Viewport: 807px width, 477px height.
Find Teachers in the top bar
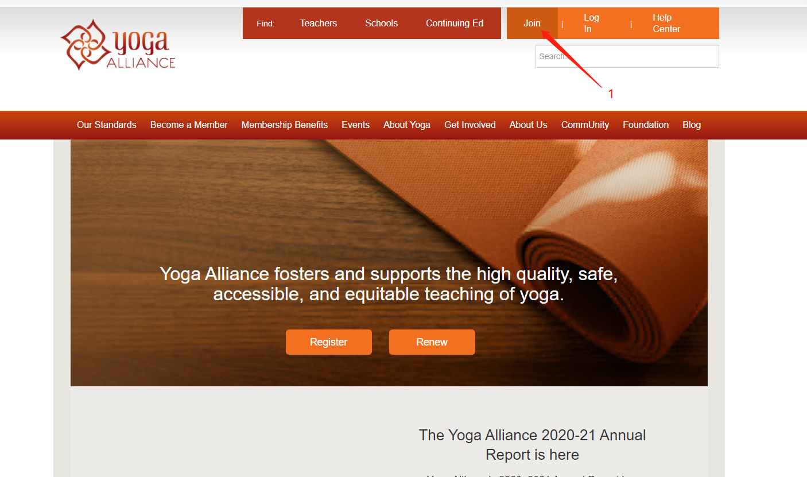(319, 24)
